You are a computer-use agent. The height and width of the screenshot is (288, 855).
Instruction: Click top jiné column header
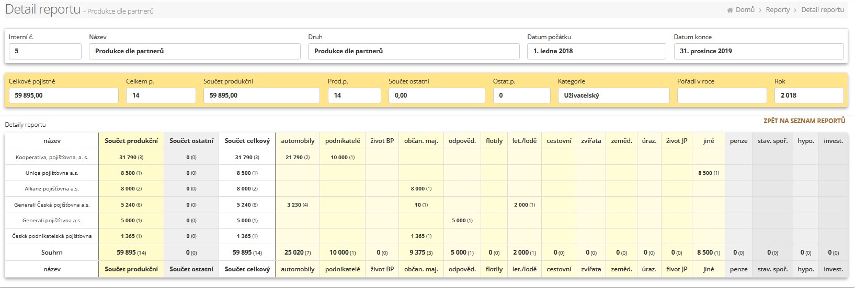click(x=709, y=141)
